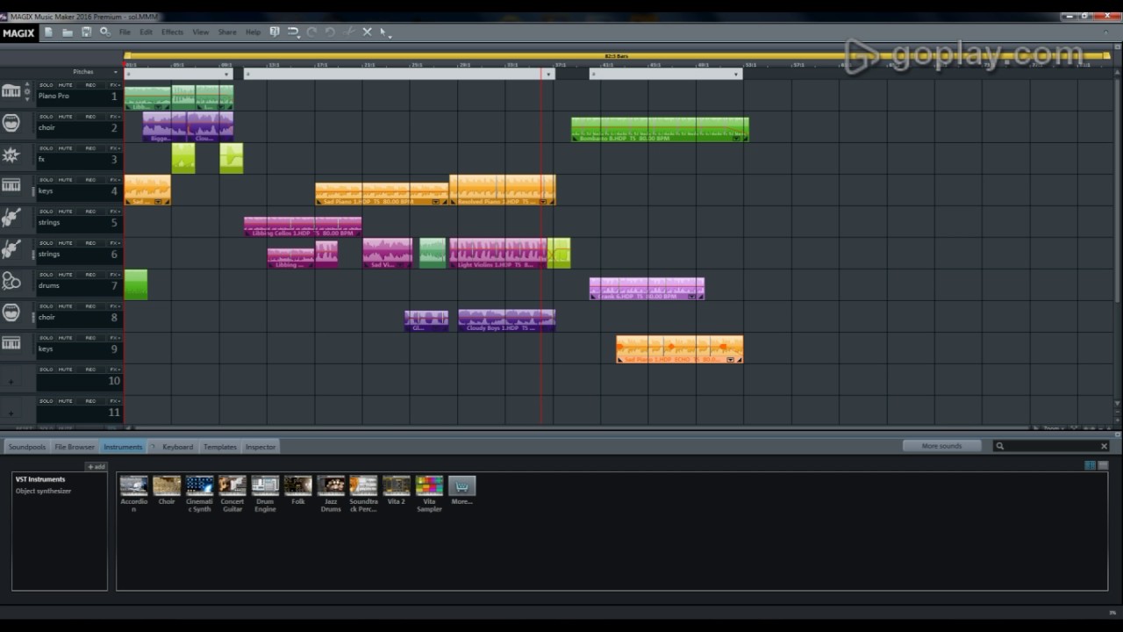Click the add button above VST Instruments
Screen dimensions: 1123x632
96,466
